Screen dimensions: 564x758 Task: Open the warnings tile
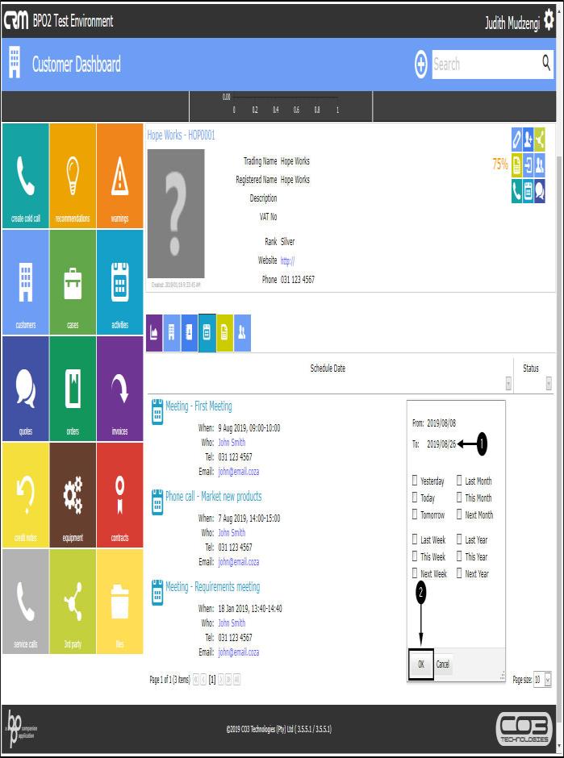coord(119,176)
